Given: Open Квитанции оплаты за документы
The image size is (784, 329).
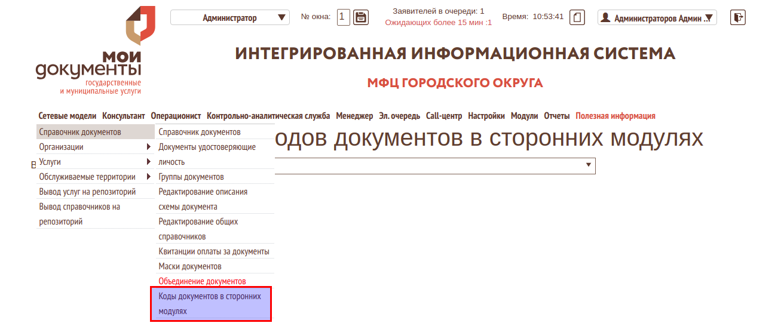Looking at the screenshot, I should [x=213, y=251].
